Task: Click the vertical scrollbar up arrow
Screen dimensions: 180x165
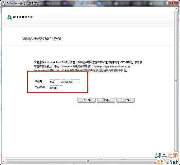Action: 176,9
